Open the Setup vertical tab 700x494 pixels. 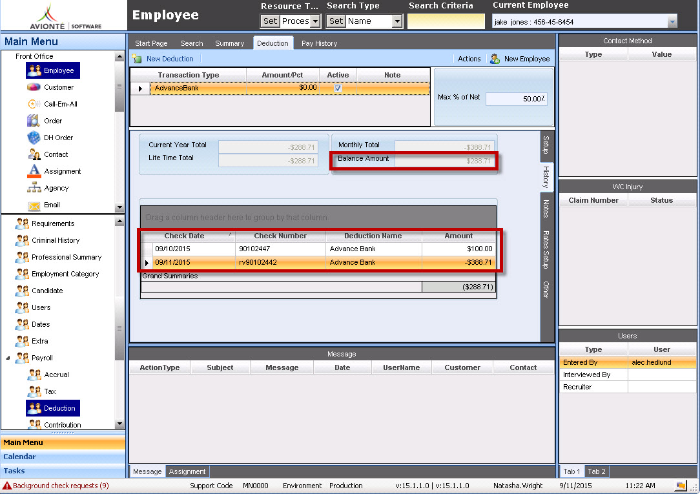point(546,145)
